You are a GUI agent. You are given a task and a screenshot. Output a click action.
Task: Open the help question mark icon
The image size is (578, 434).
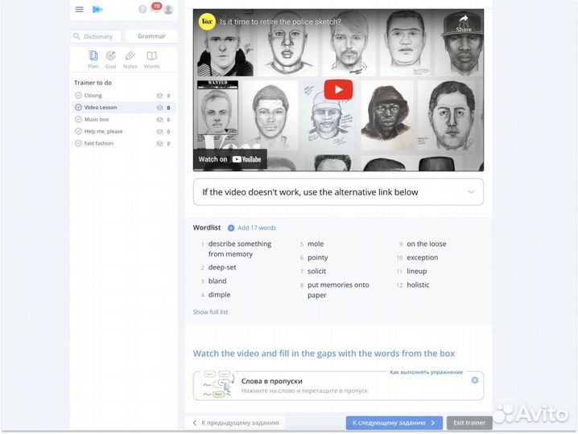tap(142, 10)
